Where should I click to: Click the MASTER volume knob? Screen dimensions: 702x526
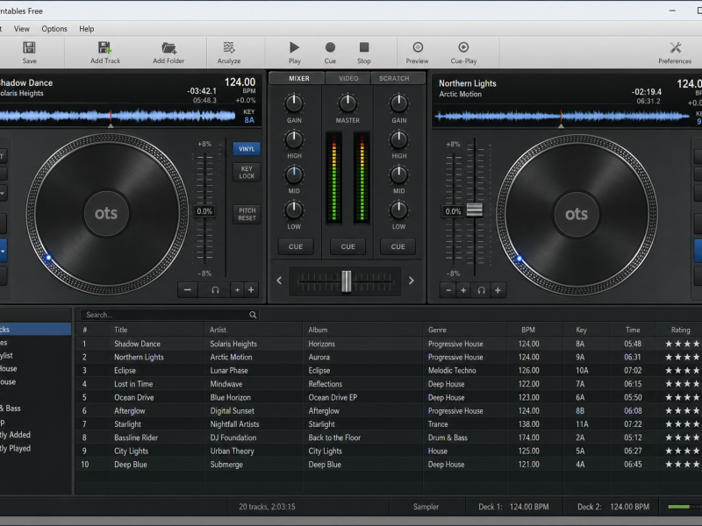tap(347, 103)
